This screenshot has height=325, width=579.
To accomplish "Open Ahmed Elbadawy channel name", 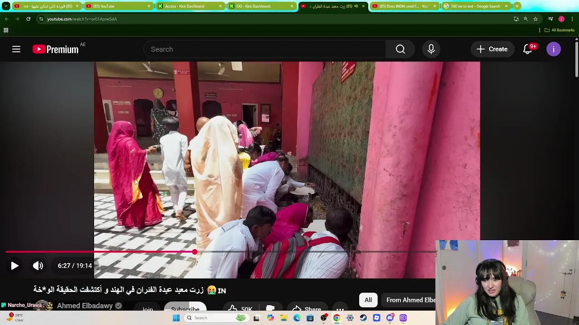I will point(85,306).
